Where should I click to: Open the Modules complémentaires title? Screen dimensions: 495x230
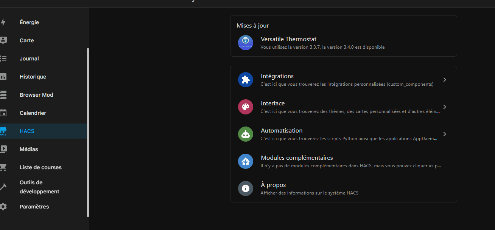(297, 158)
